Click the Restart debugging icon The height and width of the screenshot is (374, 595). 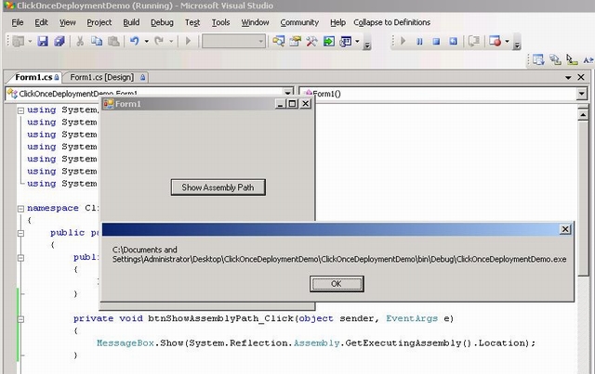pos(453,41)
